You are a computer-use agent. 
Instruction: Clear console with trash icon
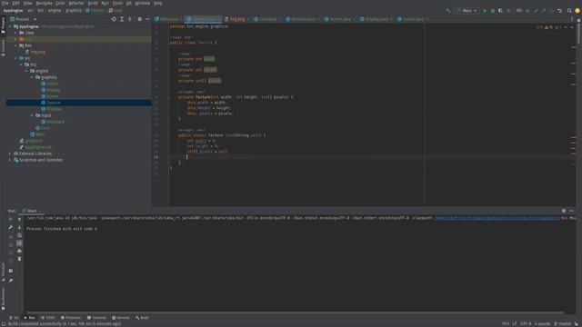(19, 259)
